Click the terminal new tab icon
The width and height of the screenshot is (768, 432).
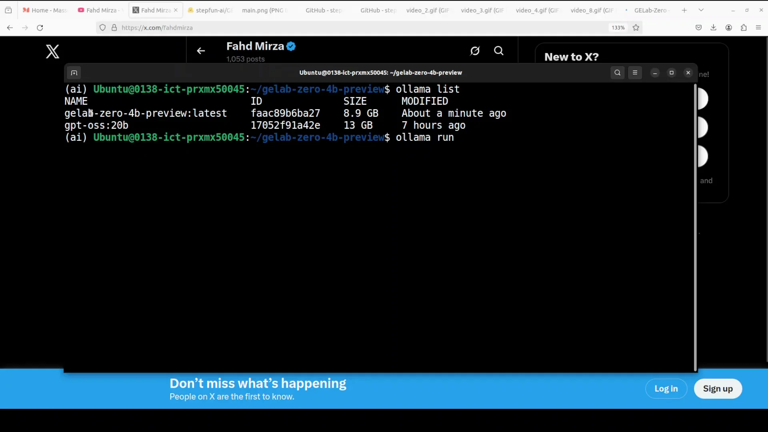[74, 73]
